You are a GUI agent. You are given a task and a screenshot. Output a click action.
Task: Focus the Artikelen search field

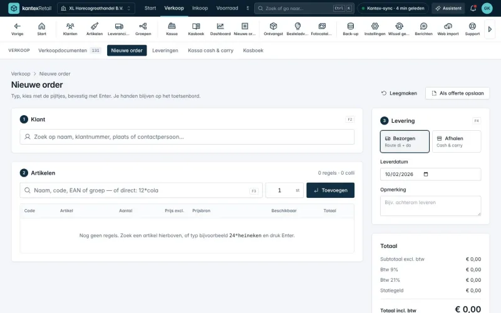[x=141, y=190]
